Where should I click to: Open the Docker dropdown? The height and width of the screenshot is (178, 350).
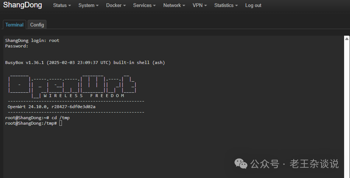tap(116, 6)
